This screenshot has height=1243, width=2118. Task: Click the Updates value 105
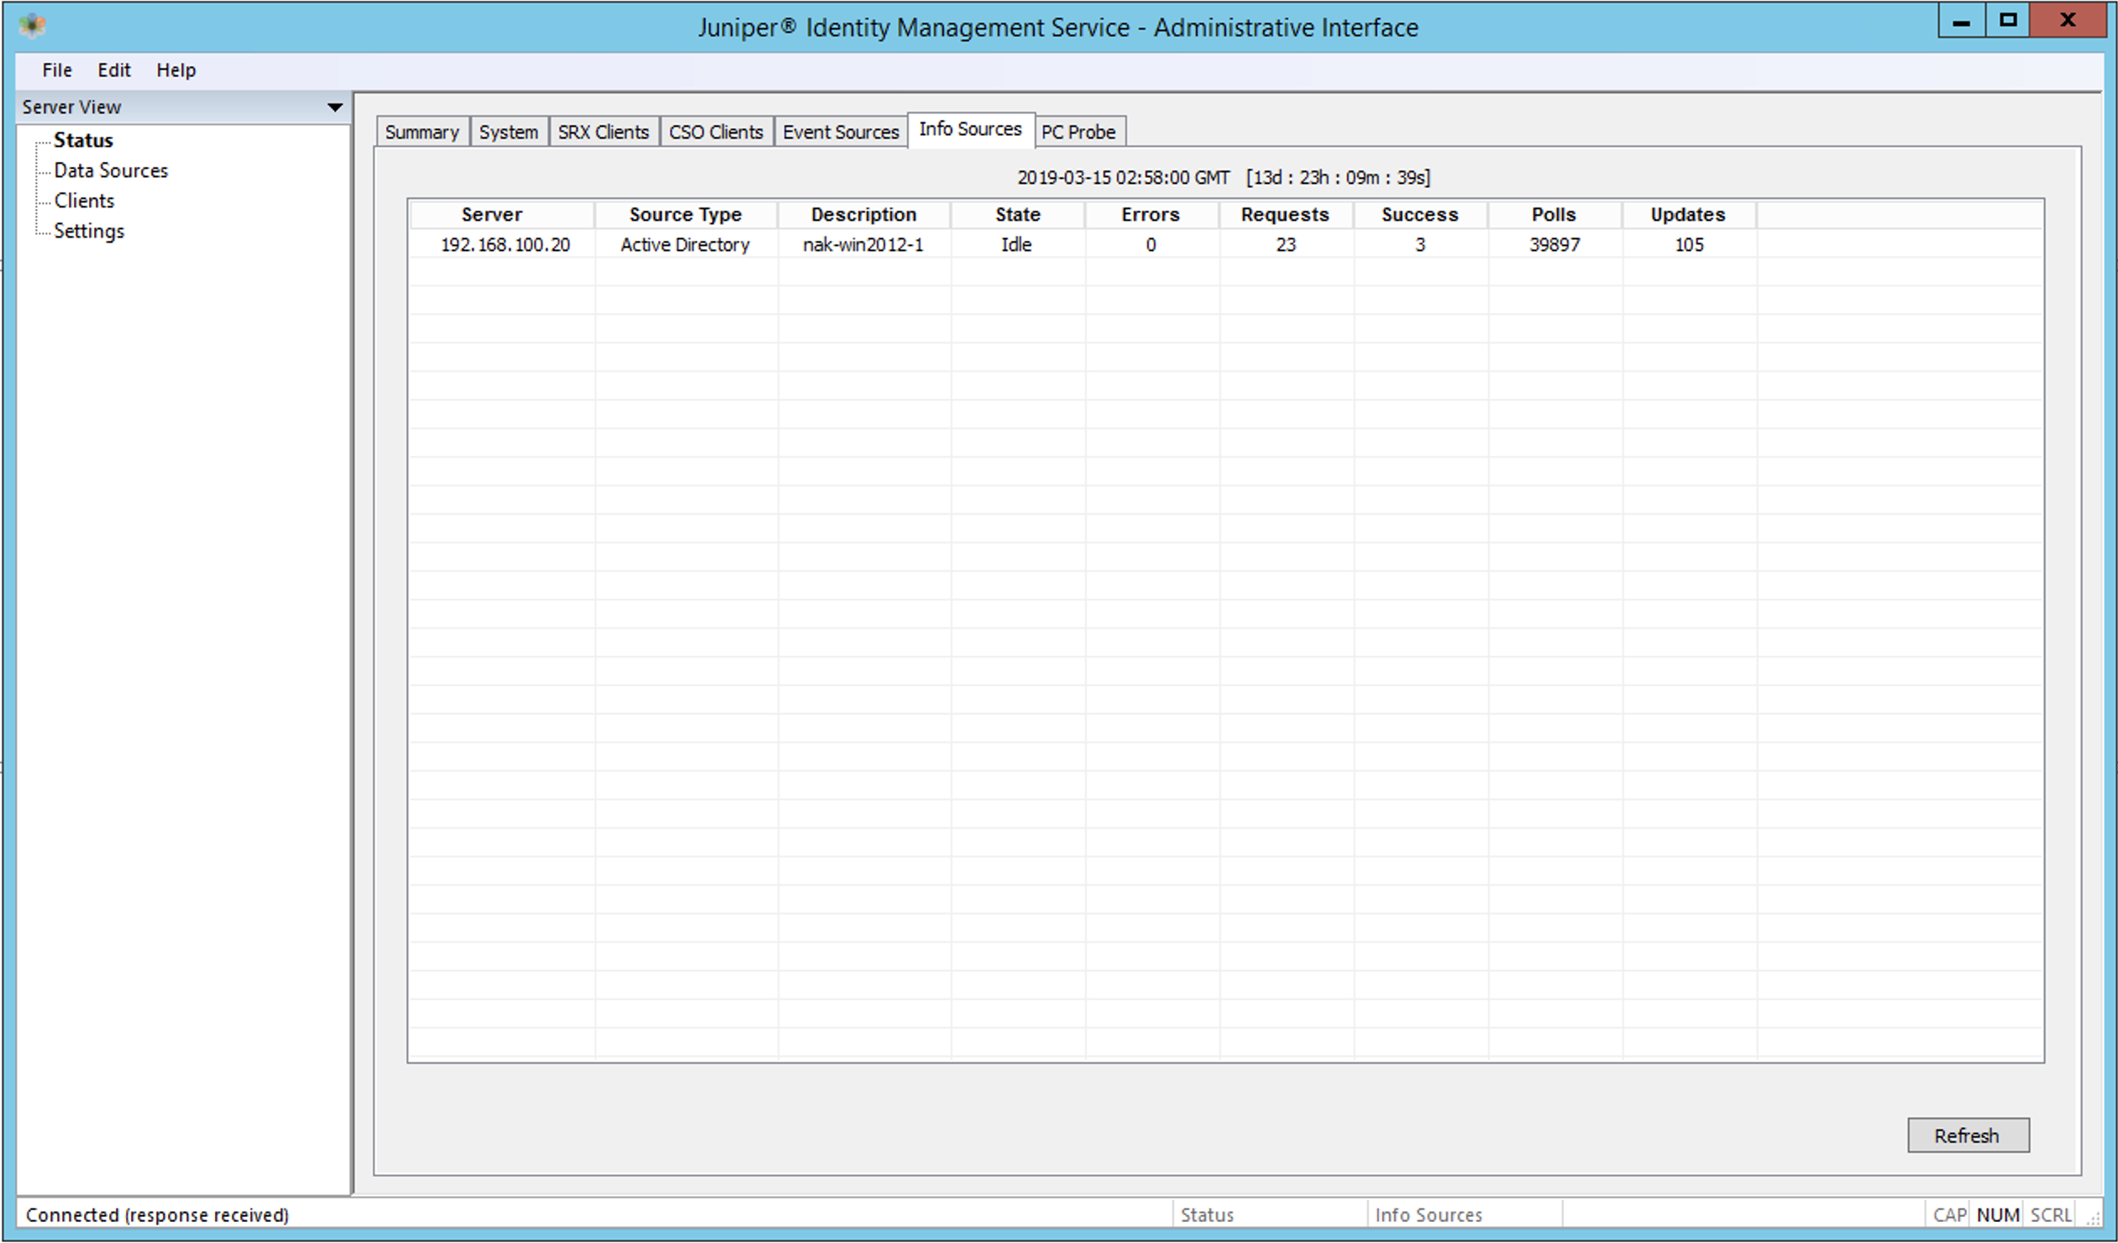coord(1690,244)
